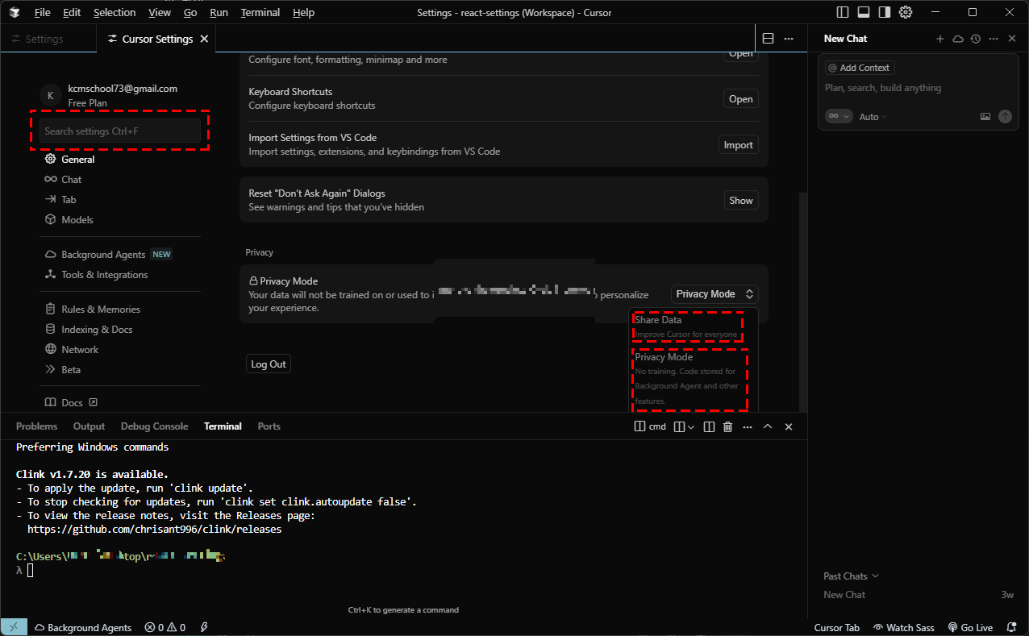Click the image attach icon in chat box

click(985, 117)
